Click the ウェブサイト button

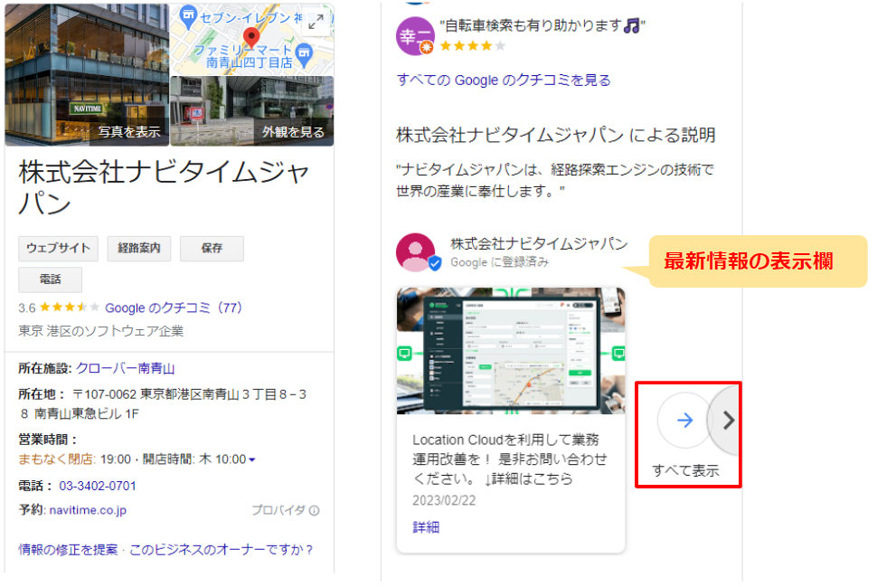58,249
